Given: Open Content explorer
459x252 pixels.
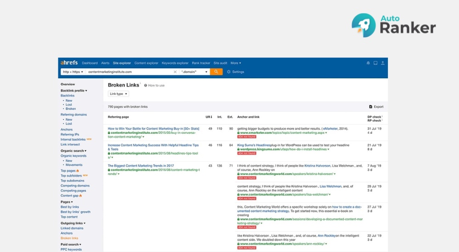Looking at the screenshot, I should (x=146, y=63).
